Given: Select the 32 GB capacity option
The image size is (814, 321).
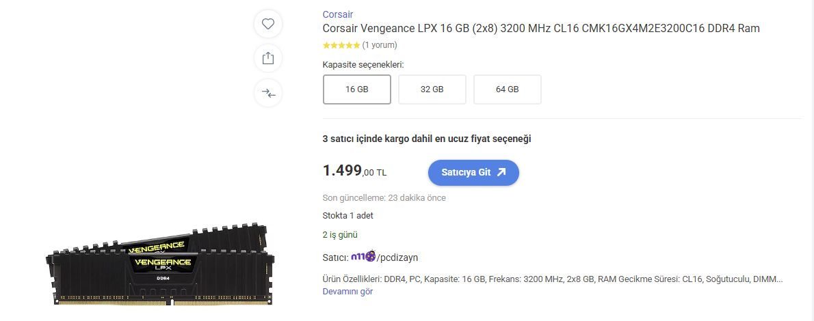Looking at the screenshot, I should 432,89.
